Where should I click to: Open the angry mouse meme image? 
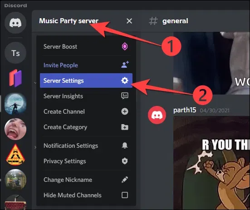click(211, 163)
